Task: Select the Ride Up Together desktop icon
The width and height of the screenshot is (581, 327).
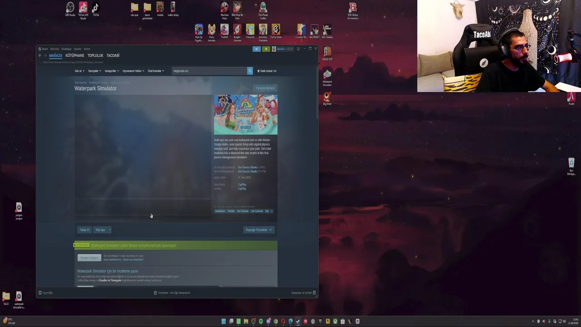Action: point(199,33)
